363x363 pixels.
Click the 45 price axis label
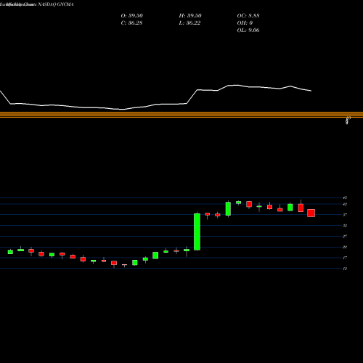(x=345, y=197)
